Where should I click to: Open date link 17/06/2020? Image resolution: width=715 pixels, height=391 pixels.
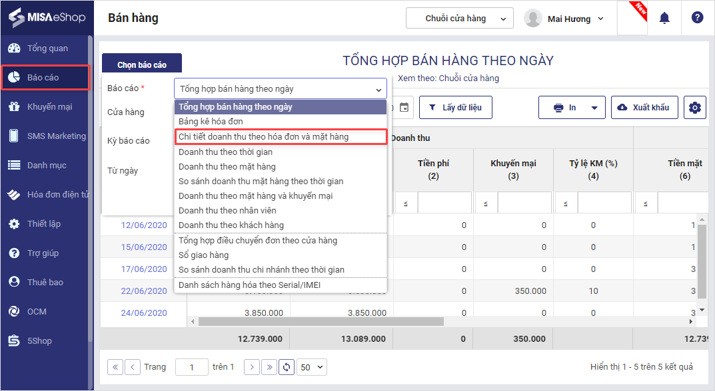(144, 269)
